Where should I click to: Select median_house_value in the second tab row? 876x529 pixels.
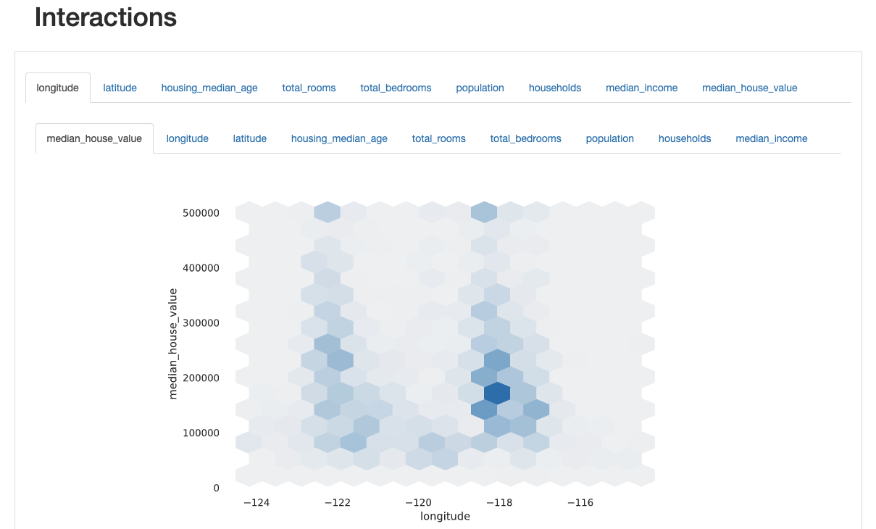[x=94, y=138]
